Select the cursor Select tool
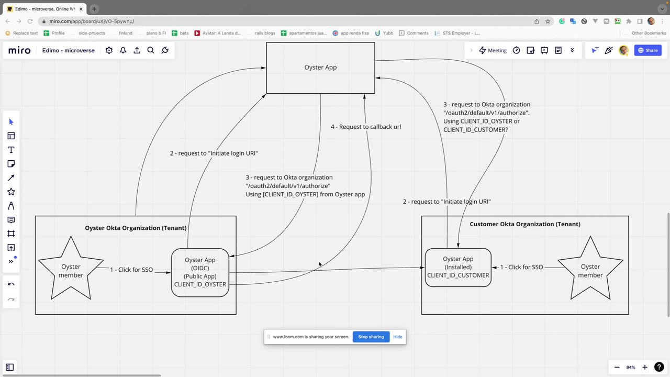This screenshot has height=377, width=670. (11, 122)
